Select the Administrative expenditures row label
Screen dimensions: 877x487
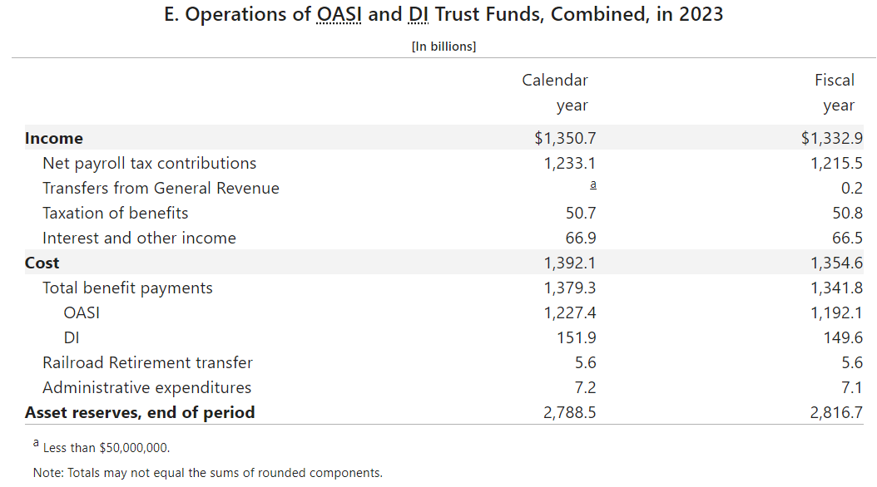146,387
